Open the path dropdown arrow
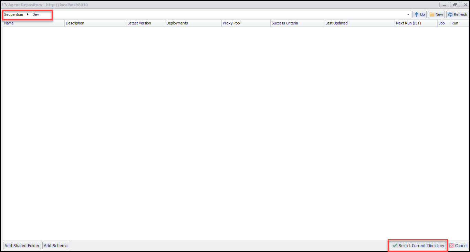This screenshot has width=470, height=252. click(408, 14)
